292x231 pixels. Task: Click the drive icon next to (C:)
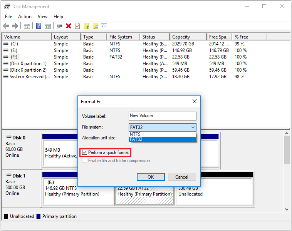coord(6,44)
